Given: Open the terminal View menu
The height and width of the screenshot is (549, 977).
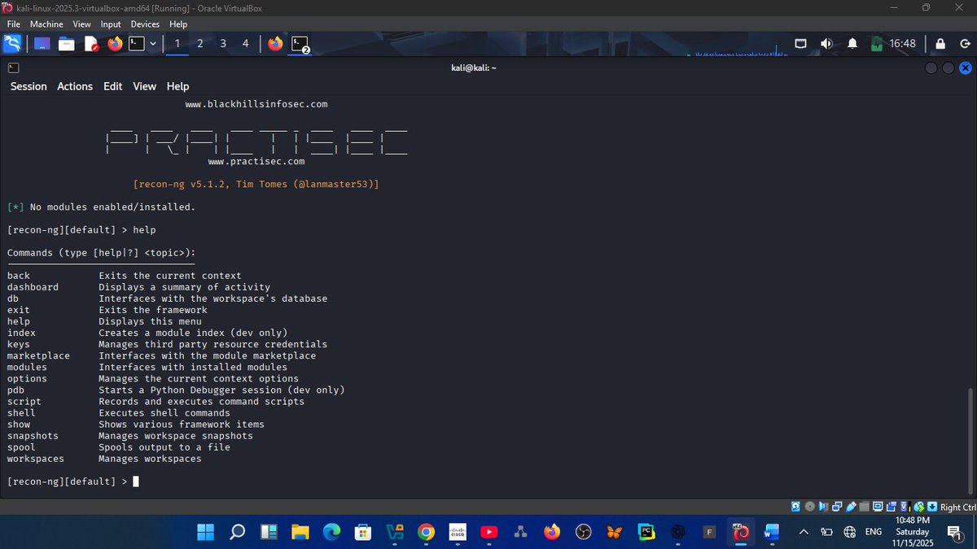Looking at the screenshot, I should pos(144,86).
